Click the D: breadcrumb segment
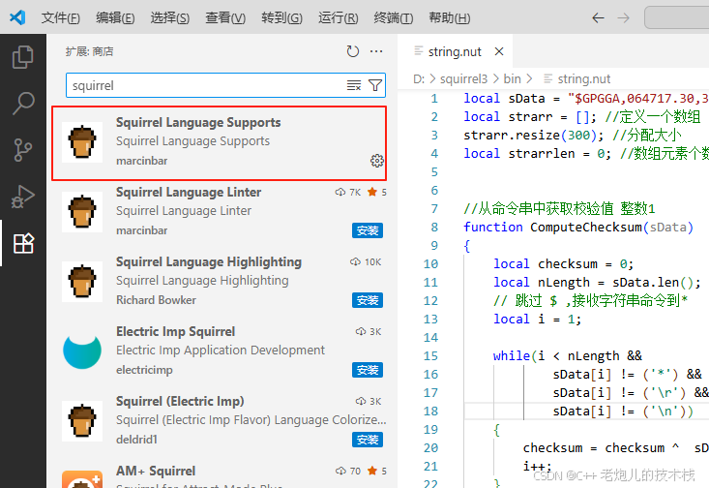Viewport: 709px width, 488px height. [x=419, y=78]
